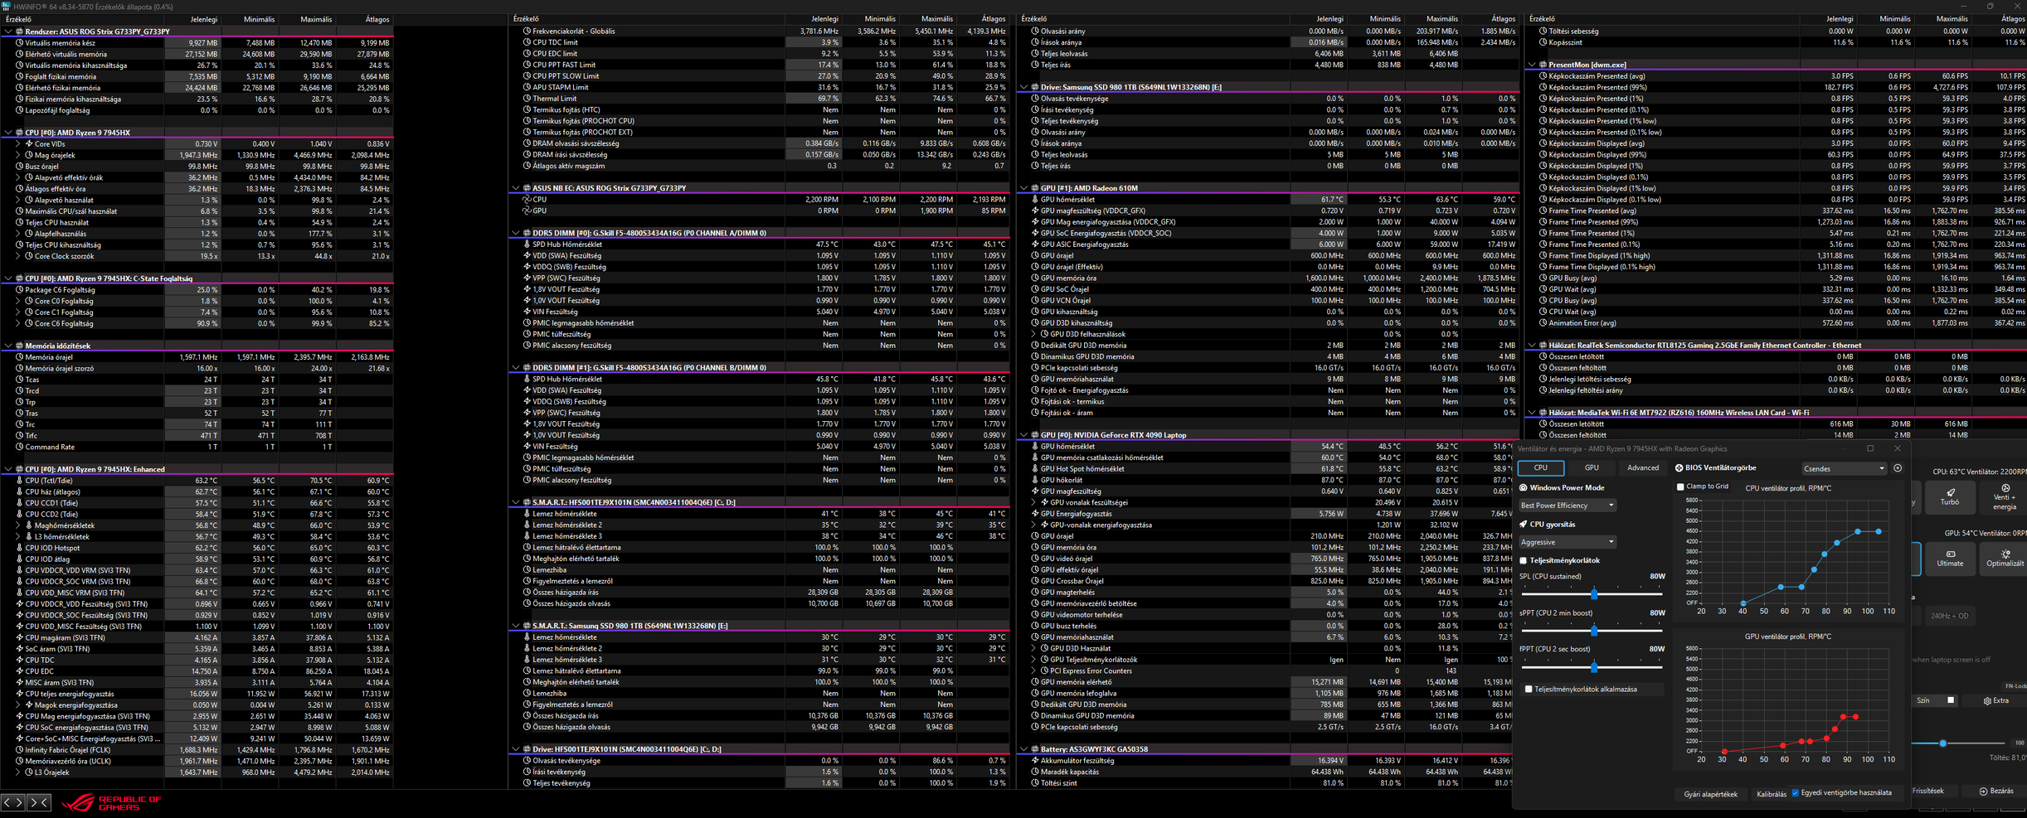Click the HWiNFO app icon in the title bar

click(6, 7)
